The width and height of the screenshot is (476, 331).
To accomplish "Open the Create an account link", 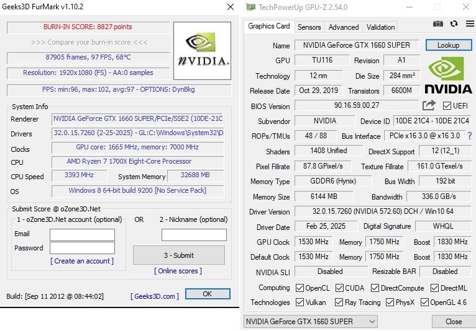I will 82,261.
